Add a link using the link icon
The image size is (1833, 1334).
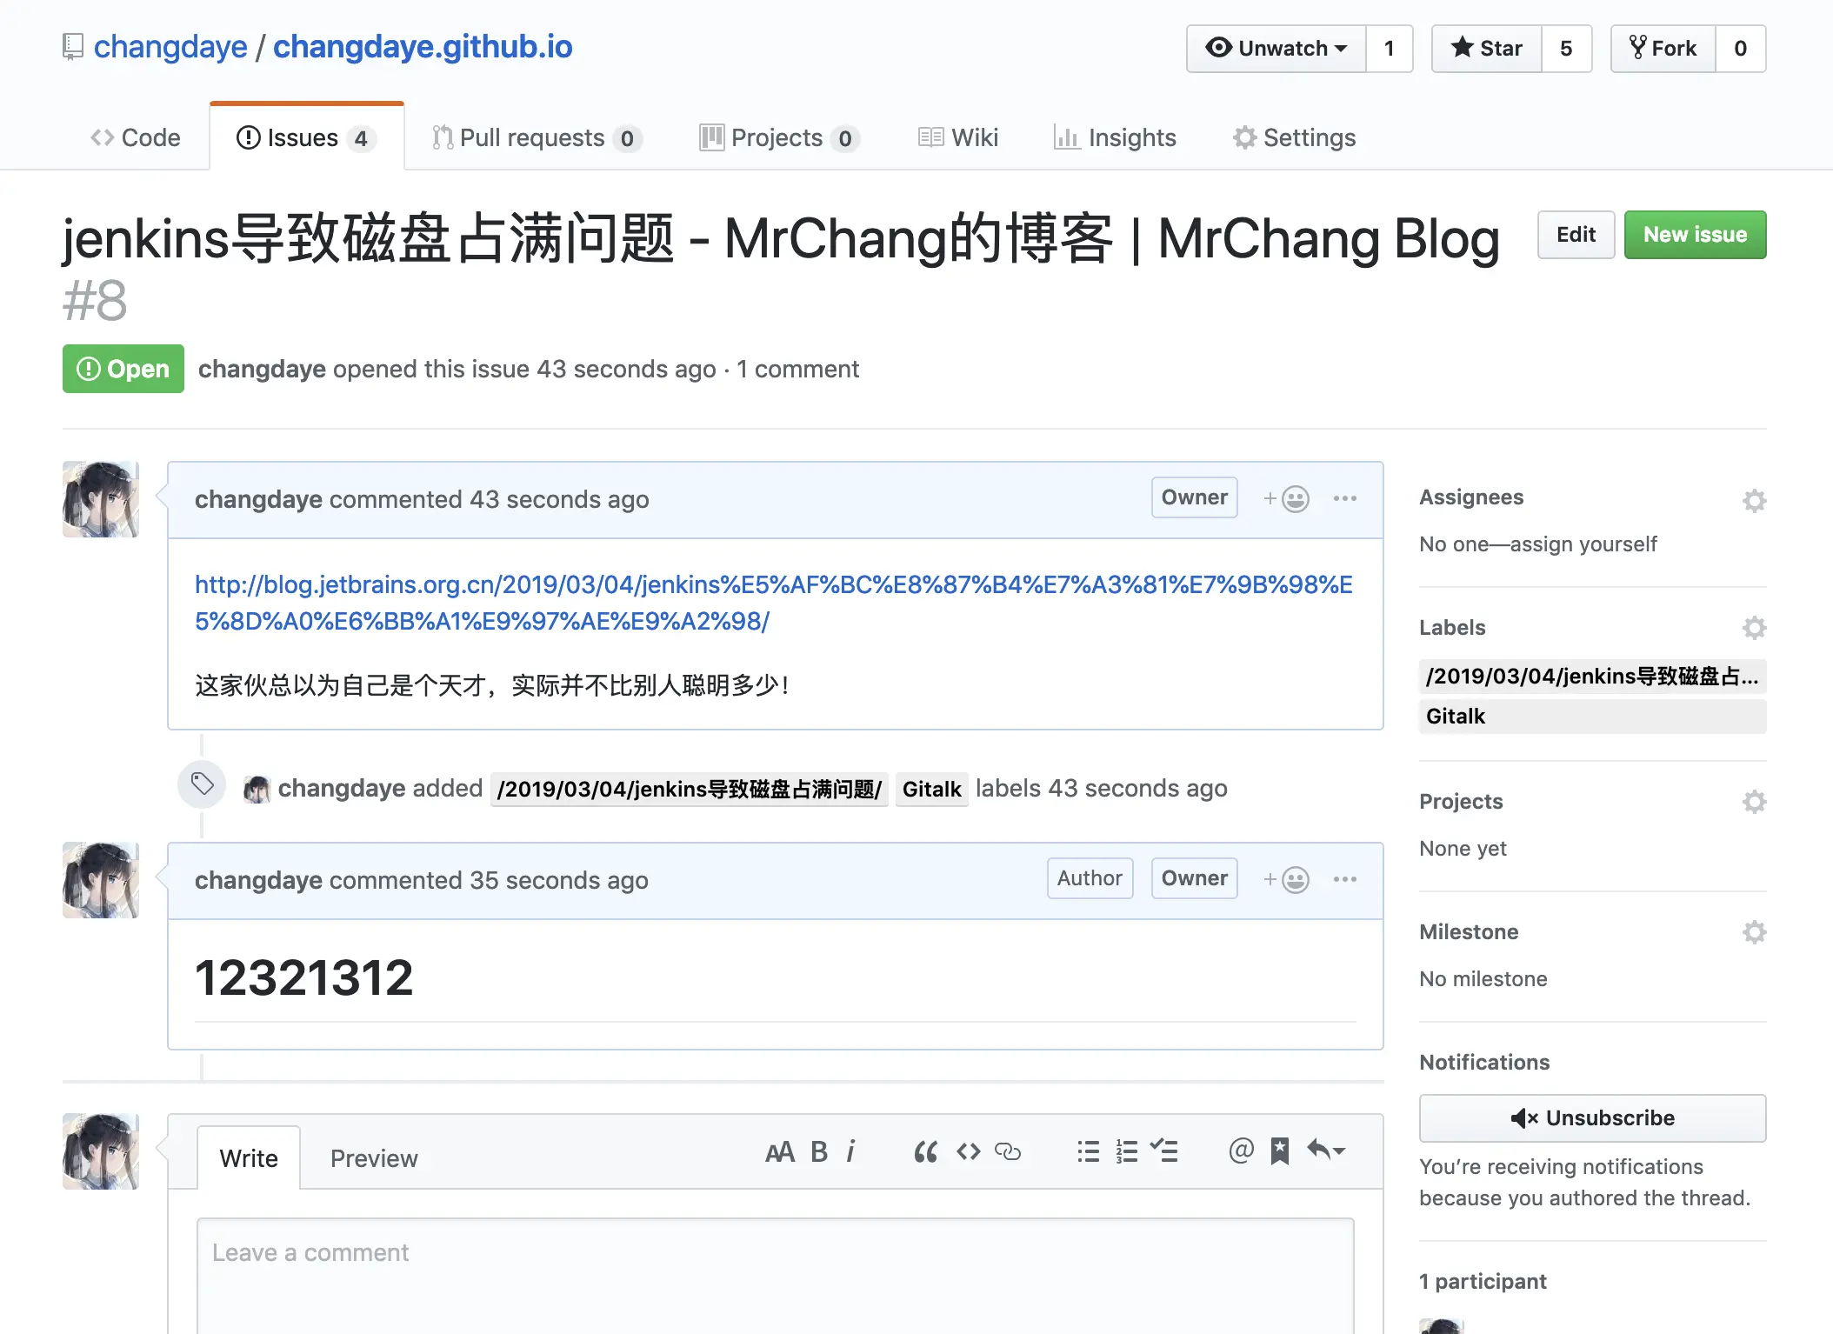(1007, 1151)
